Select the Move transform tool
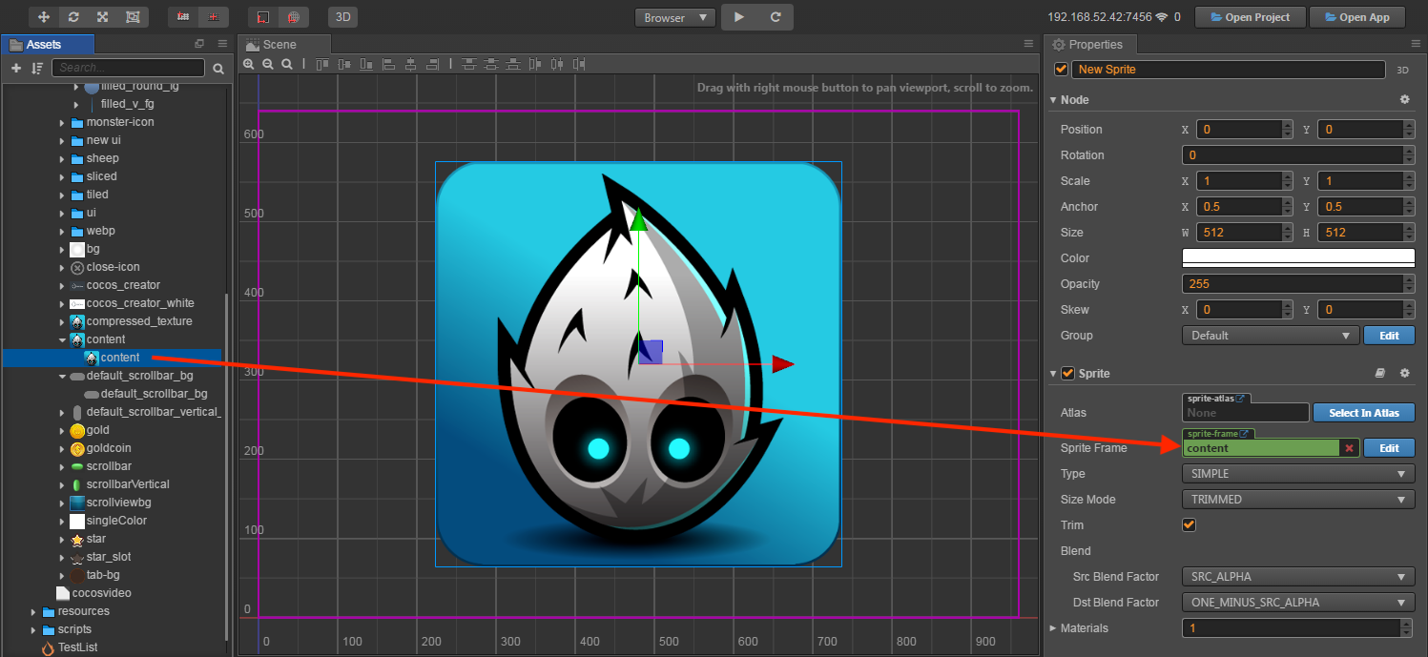 44,17
